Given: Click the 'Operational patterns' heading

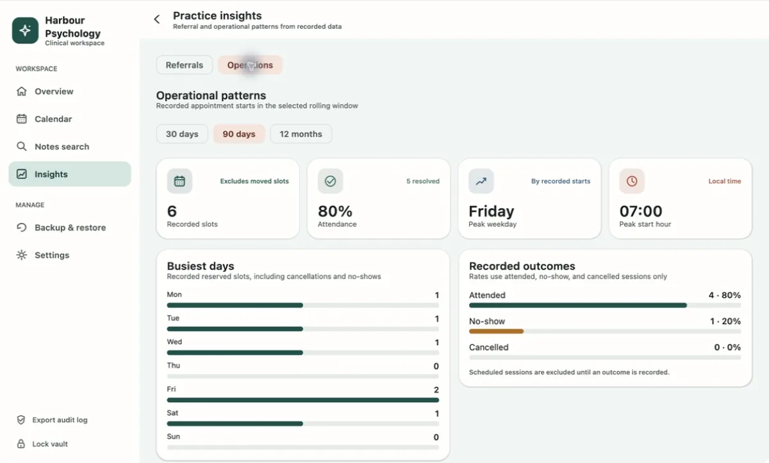Looking at the screenshot, I should click(x=211, y=95).
